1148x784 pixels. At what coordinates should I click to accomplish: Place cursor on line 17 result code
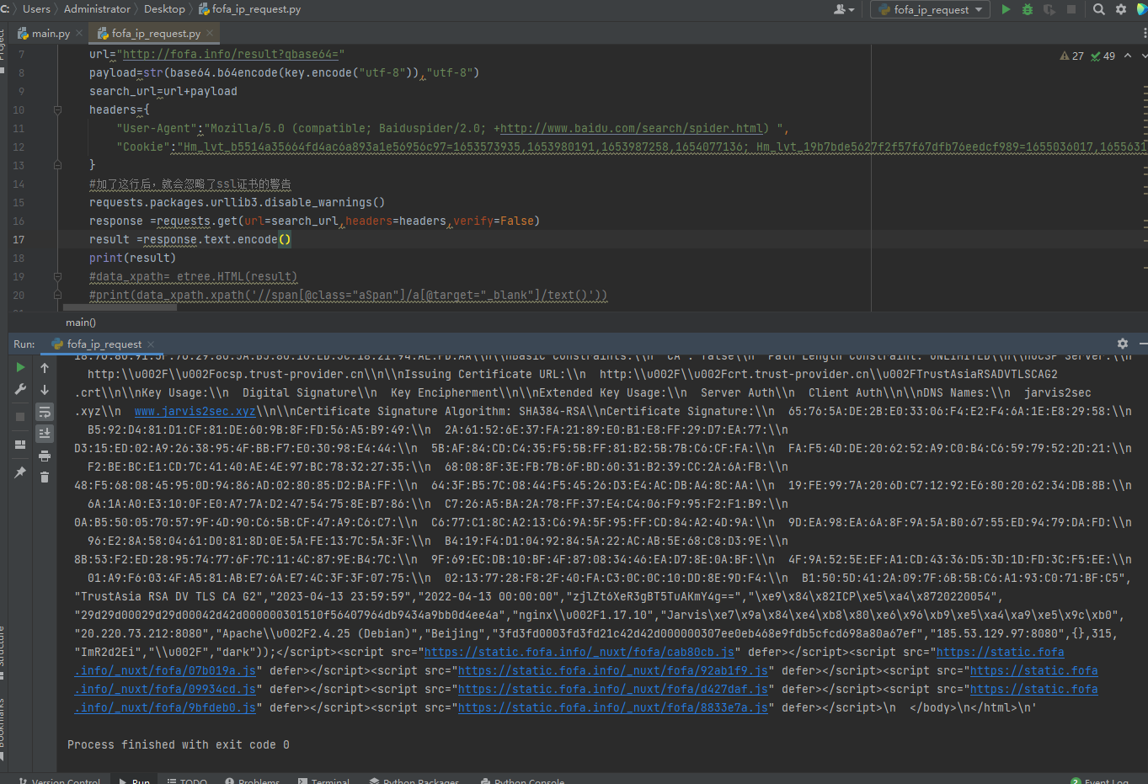pyautogui.click(x=190, y=239)
